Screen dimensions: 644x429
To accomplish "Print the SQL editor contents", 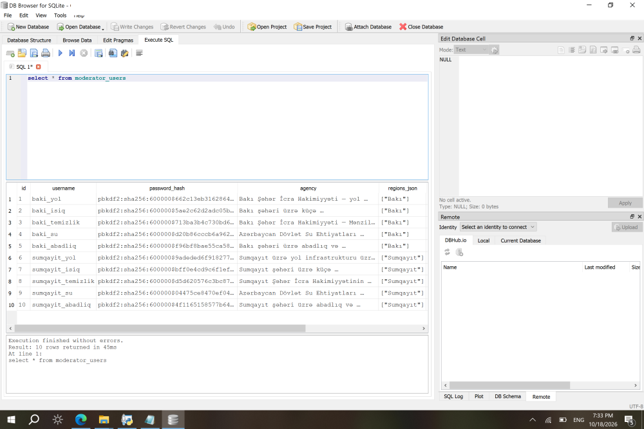I will point(46,53).
